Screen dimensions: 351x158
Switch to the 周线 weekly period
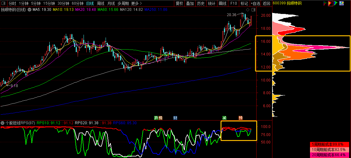click(x=100, y=4)
